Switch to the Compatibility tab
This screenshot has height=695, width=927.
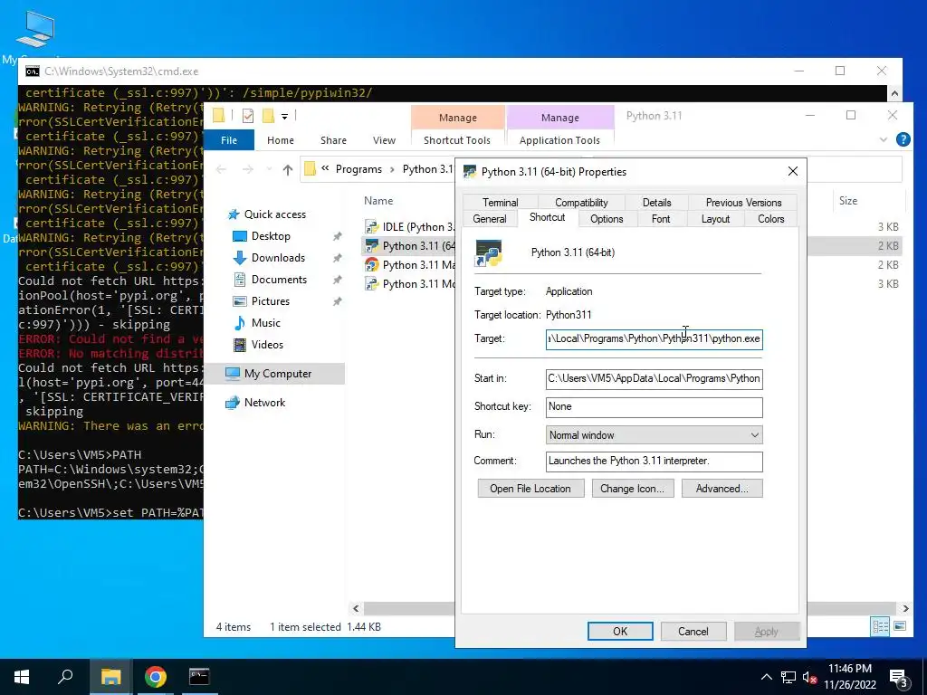click(581, 202)
